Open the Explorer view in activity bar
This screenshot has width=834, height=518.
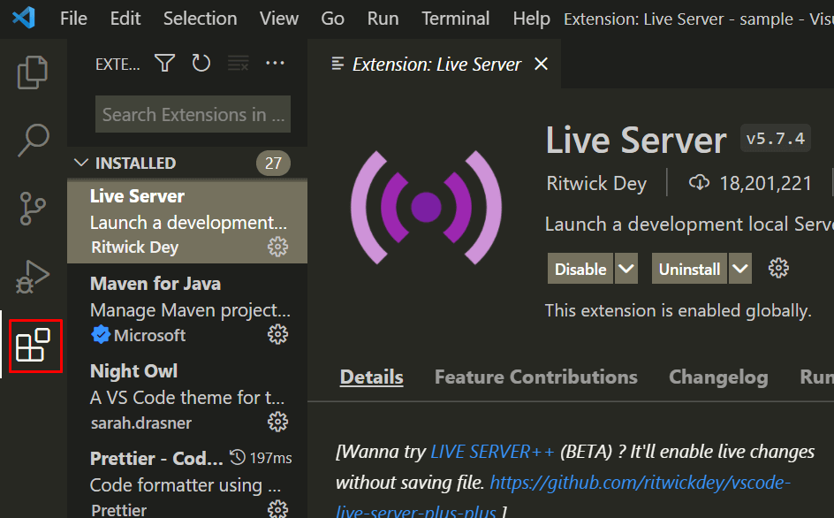pyautogui.click(x=33, y=72)
